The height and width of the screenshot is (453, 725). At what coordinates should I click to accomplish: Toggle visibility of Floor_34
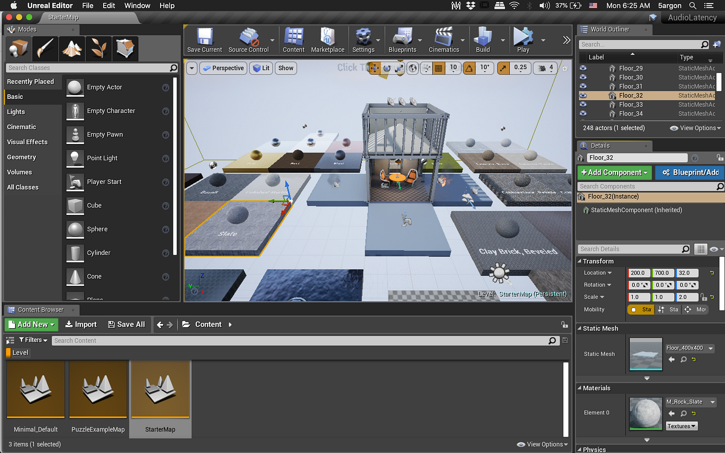[x=583, y=113]
